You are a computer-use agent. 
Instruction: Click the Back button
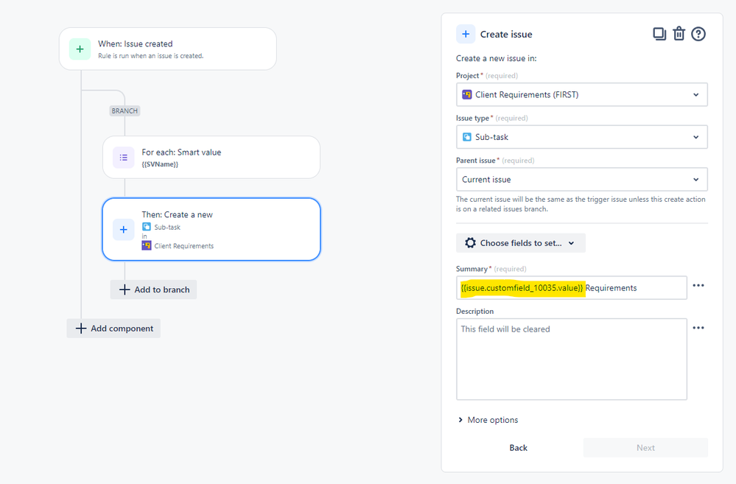point(518,447)
